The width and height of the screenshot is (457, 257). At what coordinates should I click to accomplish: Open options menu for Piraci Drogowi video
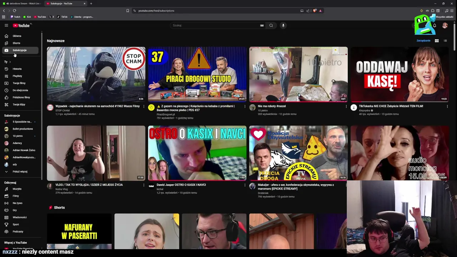pos(245,106)
